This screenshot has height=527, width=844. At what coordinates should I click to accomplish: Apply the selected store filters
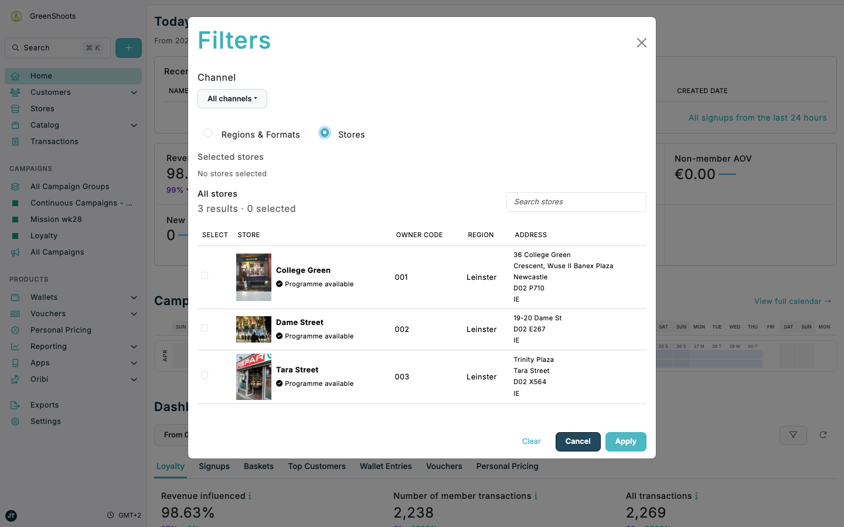(x=625, y=442)
